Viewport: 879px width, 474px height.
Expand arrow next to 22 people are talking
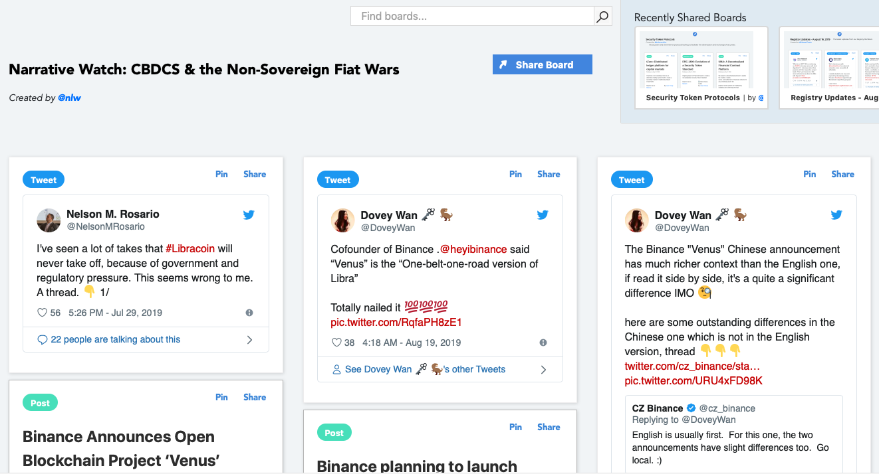tap(249, 340)
